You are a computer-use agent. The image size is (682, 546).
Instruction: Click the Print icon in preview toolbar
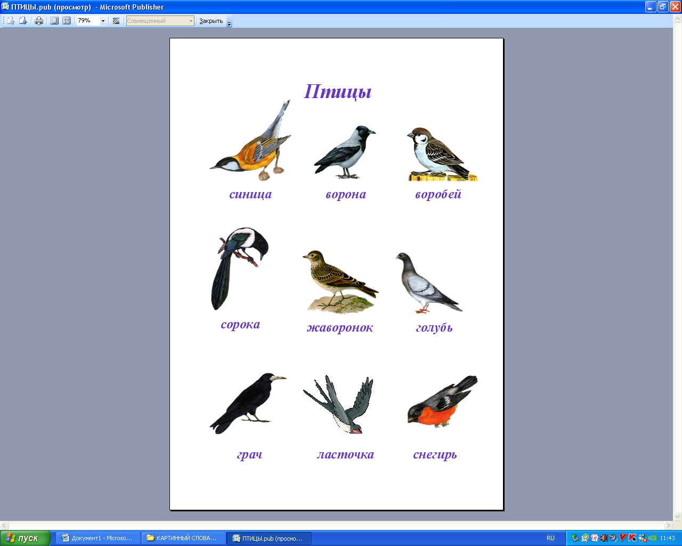point(39,21)
